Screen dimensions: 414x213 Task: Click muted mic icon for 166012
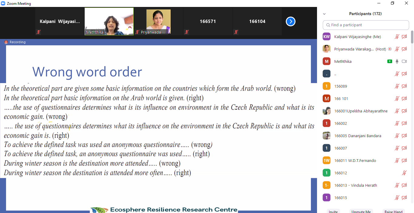(x=404, y=173)
